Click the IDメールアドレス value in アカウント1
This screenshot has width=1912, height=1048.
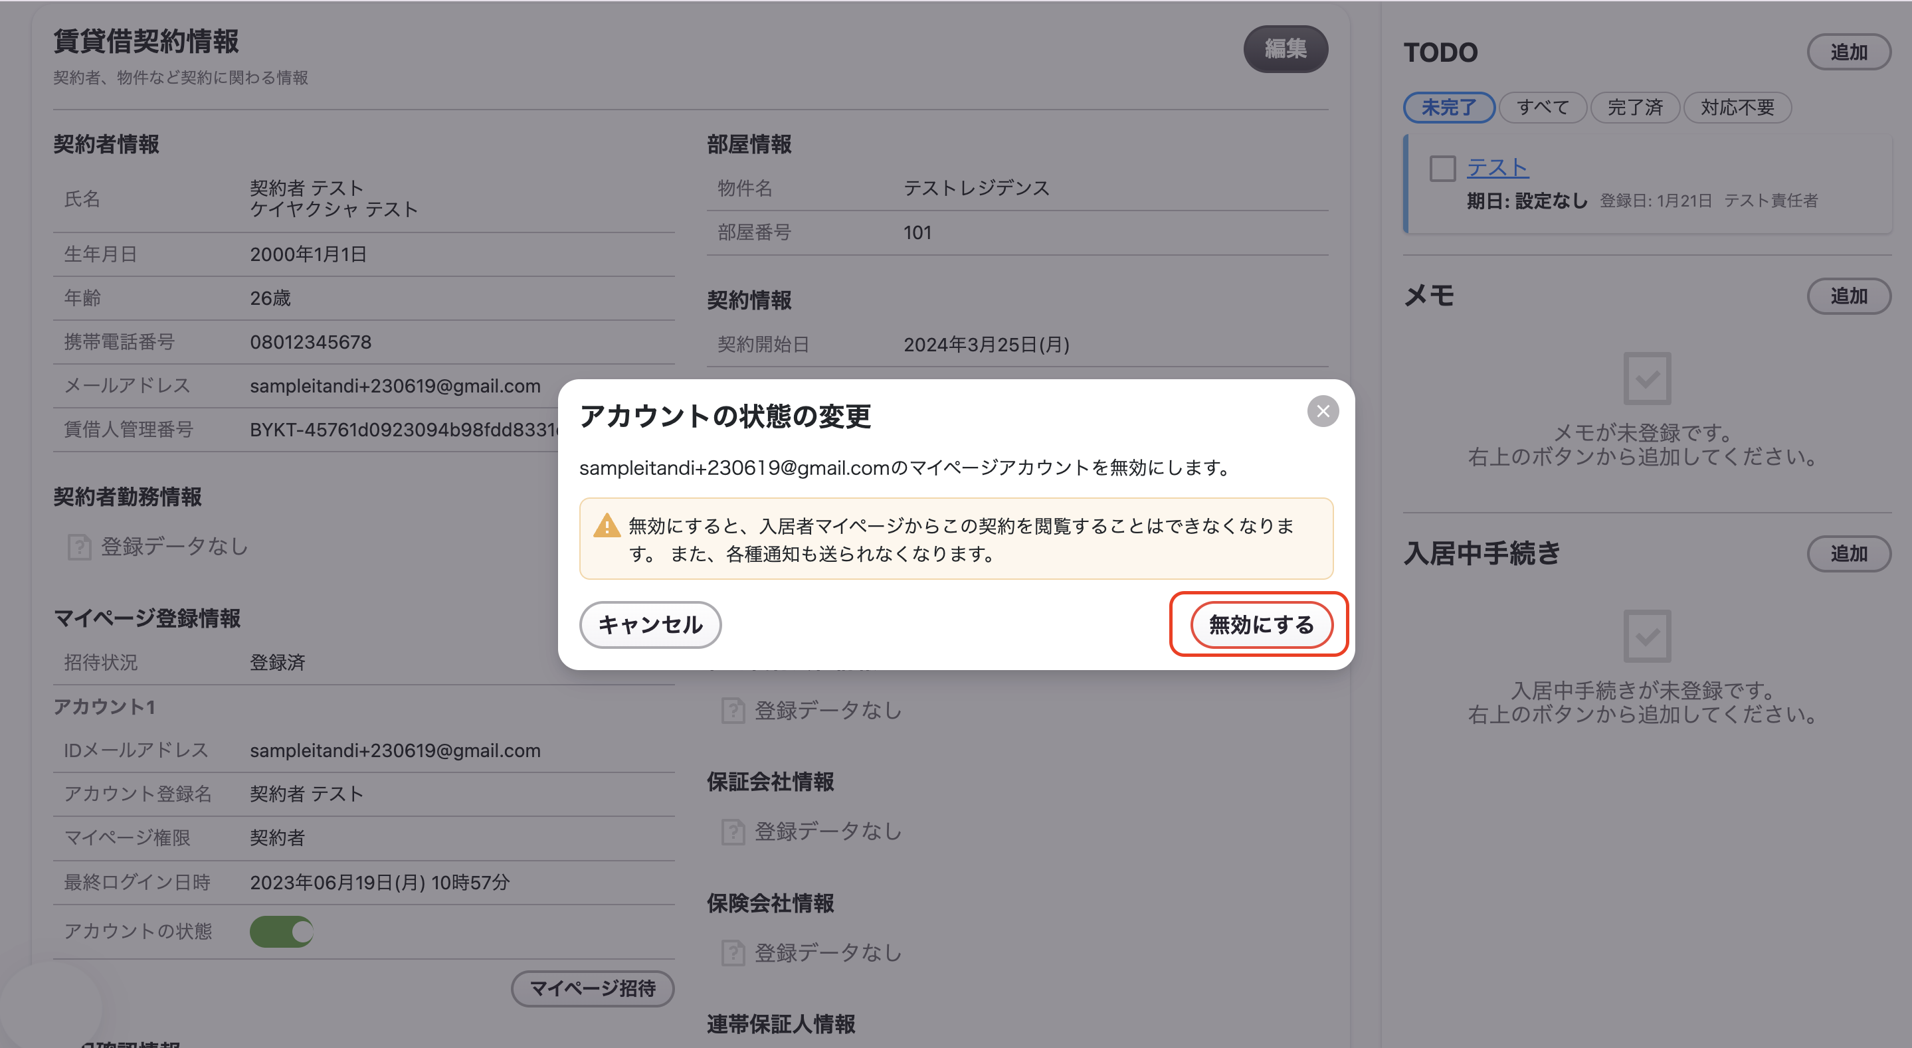[395, 750]
